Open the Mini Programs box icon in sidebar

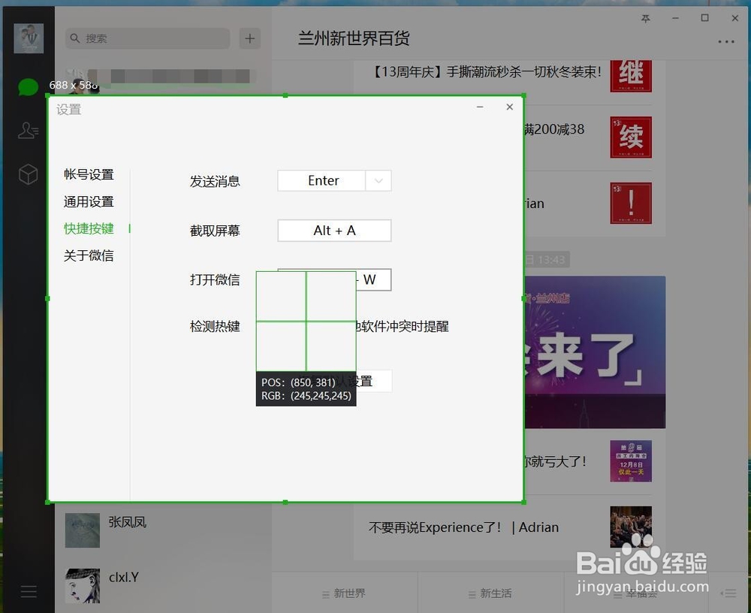[28, 174]
